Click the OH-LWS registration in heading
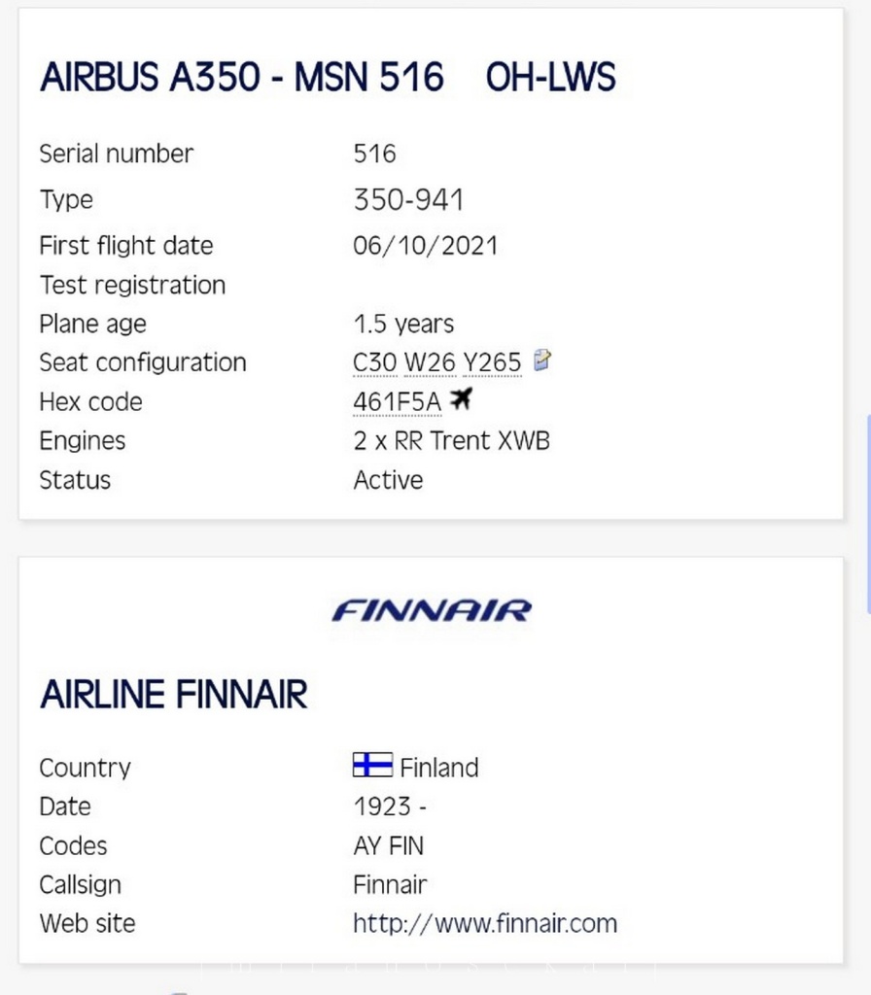 click(550, 77)
